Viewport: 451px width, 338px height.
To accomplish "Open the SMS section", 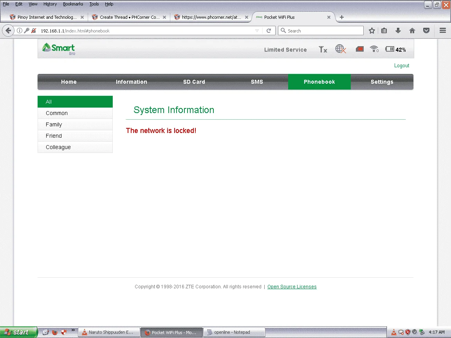I will pos(257,82).
